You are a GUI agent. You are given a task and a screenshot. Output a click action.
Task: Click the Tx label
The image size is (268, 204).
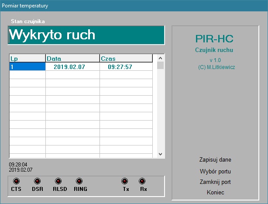point(126,189)
